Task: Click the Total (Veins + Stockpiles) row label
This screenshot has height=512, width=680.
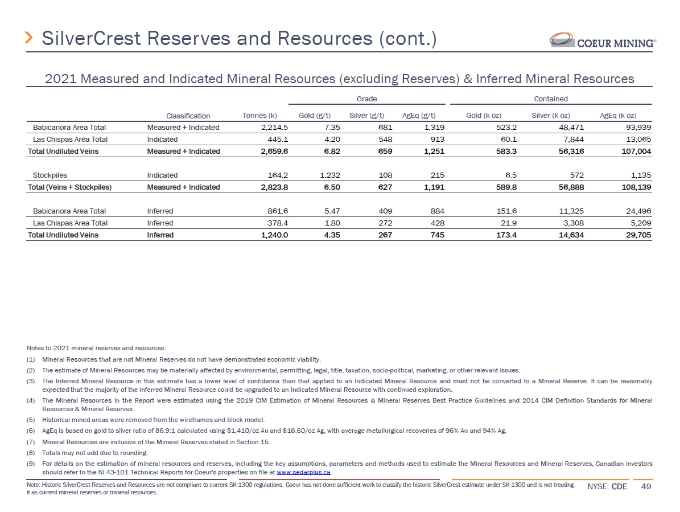Action: 70,187
